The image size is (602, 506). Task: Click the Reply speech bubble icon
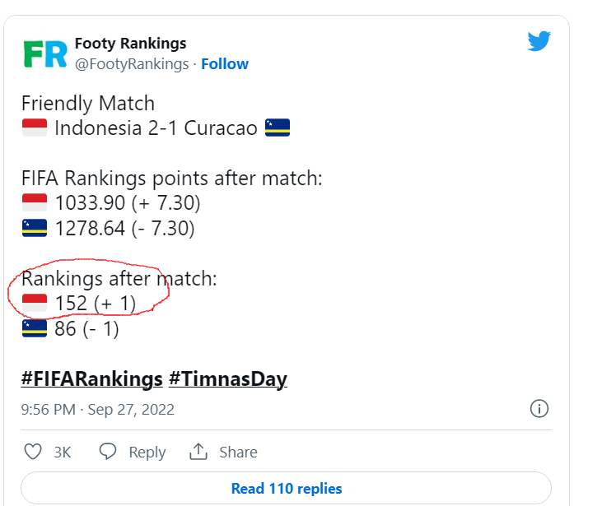[x=108, y=452]
